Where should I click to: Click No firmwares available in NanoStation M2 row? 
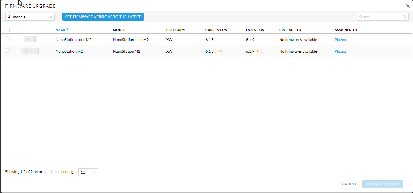click(x=298, y=51)
